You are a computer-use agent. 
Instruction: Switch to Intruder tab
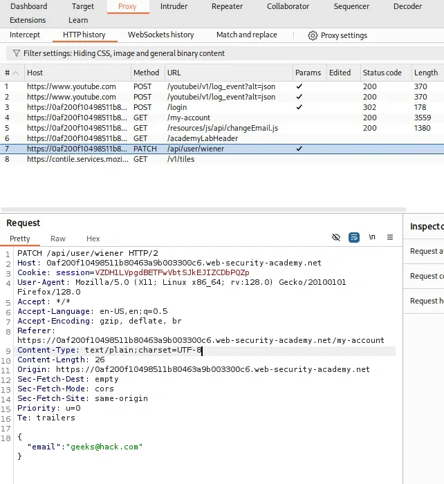pyautogui.click(x=174, y=6)
